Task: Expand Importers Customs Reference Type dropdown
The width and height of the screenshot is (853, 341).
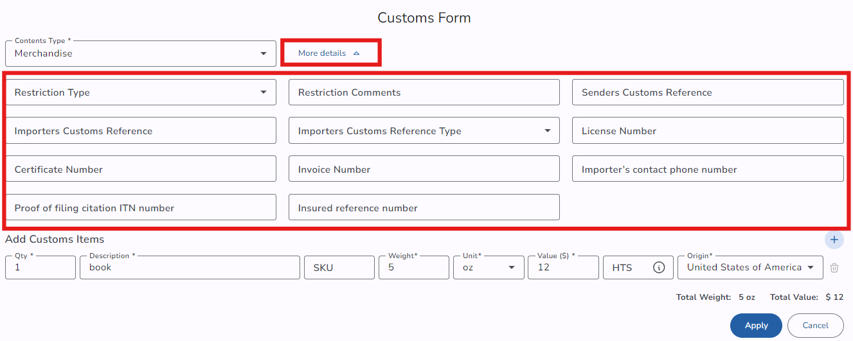Action: coord(424,131)
